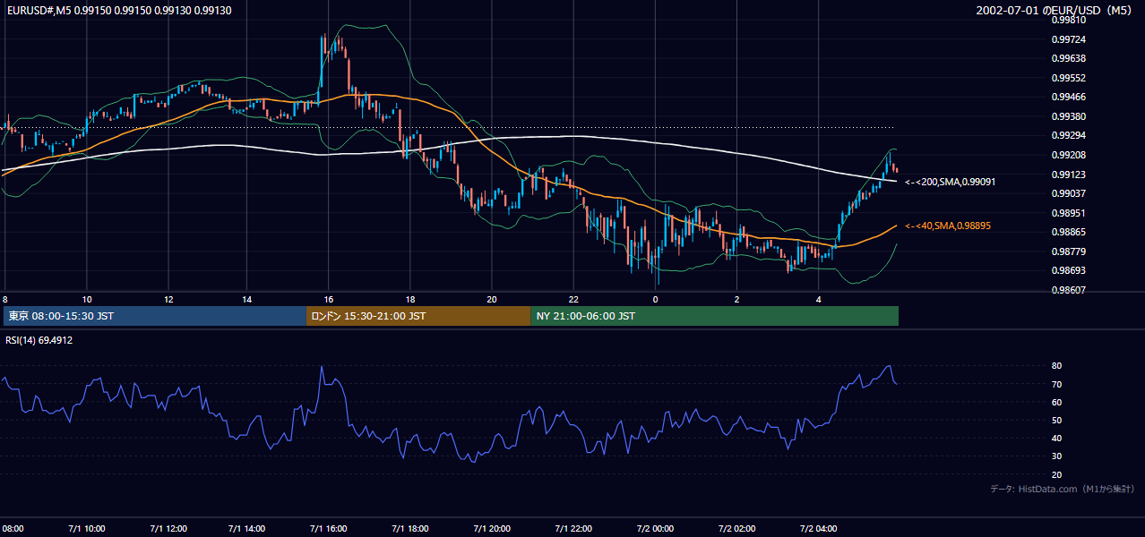Screen dimensions: 1145x537
Task: Click price axis value 0.99380
Action: (1068, 116)
